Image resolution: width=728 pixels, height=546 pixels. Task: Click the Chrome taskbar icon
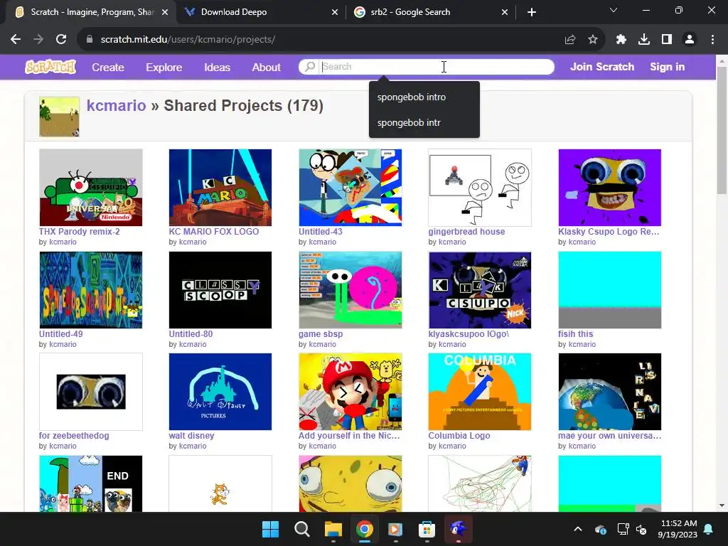[x=365, y=529]
